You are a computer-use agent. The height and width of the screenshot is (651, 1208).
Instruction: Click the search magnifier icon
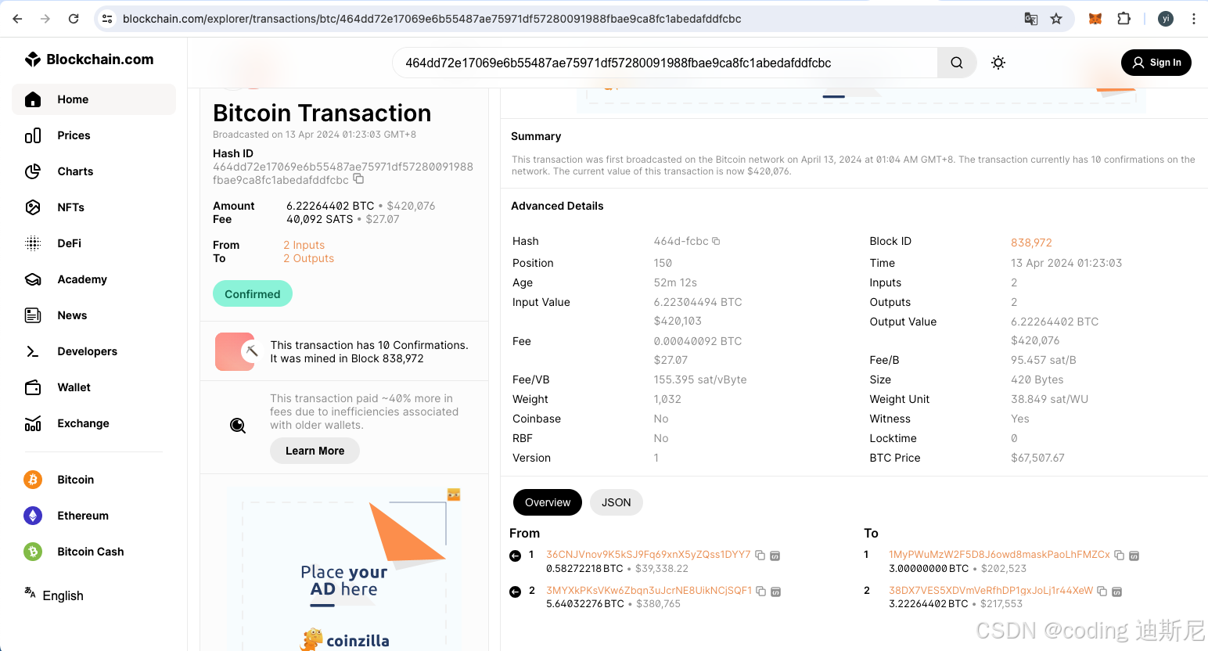(x=956, y=63)
